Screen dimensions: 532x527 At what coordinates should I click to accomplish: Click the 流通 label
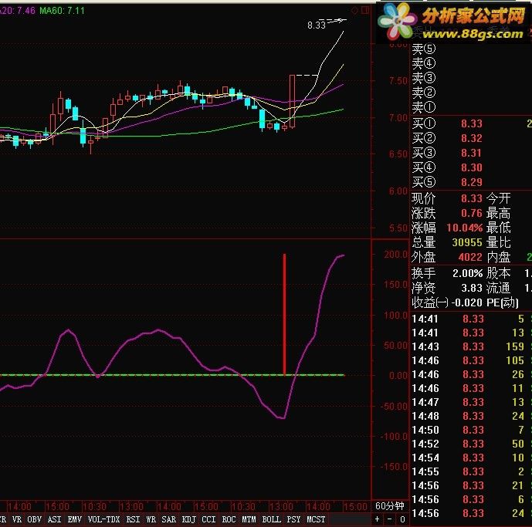coord(498,288)
